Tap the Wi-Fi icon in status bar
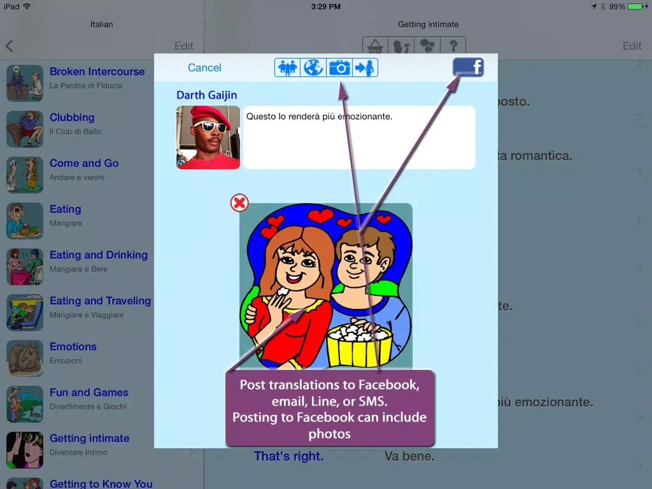Screen dimensions: 652x489 pos(27,6)
